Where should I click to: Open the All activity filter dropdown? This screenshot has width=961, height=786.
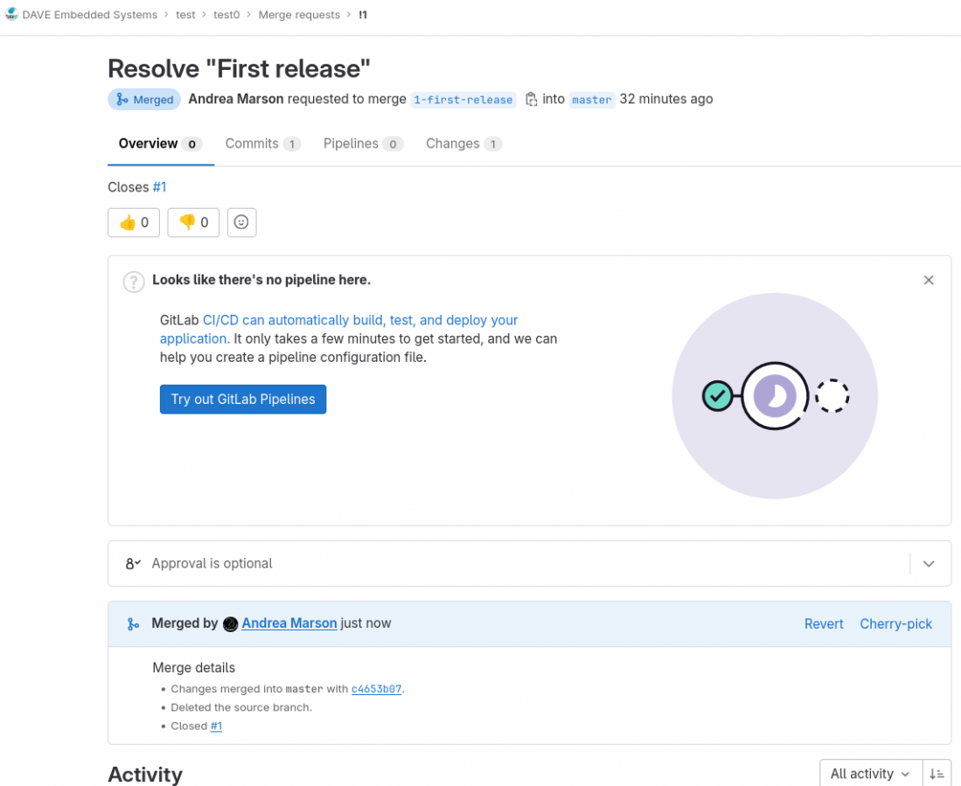click(x=870, y=774)
